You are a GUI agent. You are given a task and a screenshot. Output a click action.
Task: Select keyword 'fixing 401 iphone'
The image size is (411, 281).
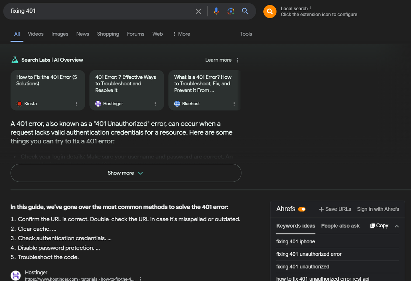pyautogui.click(x=296, y=242)
